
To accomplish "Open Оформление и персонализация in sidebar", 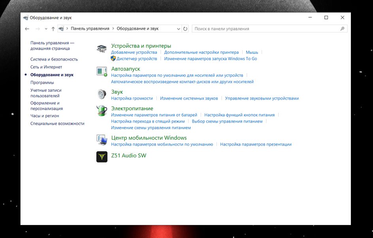I will (47, 106).
